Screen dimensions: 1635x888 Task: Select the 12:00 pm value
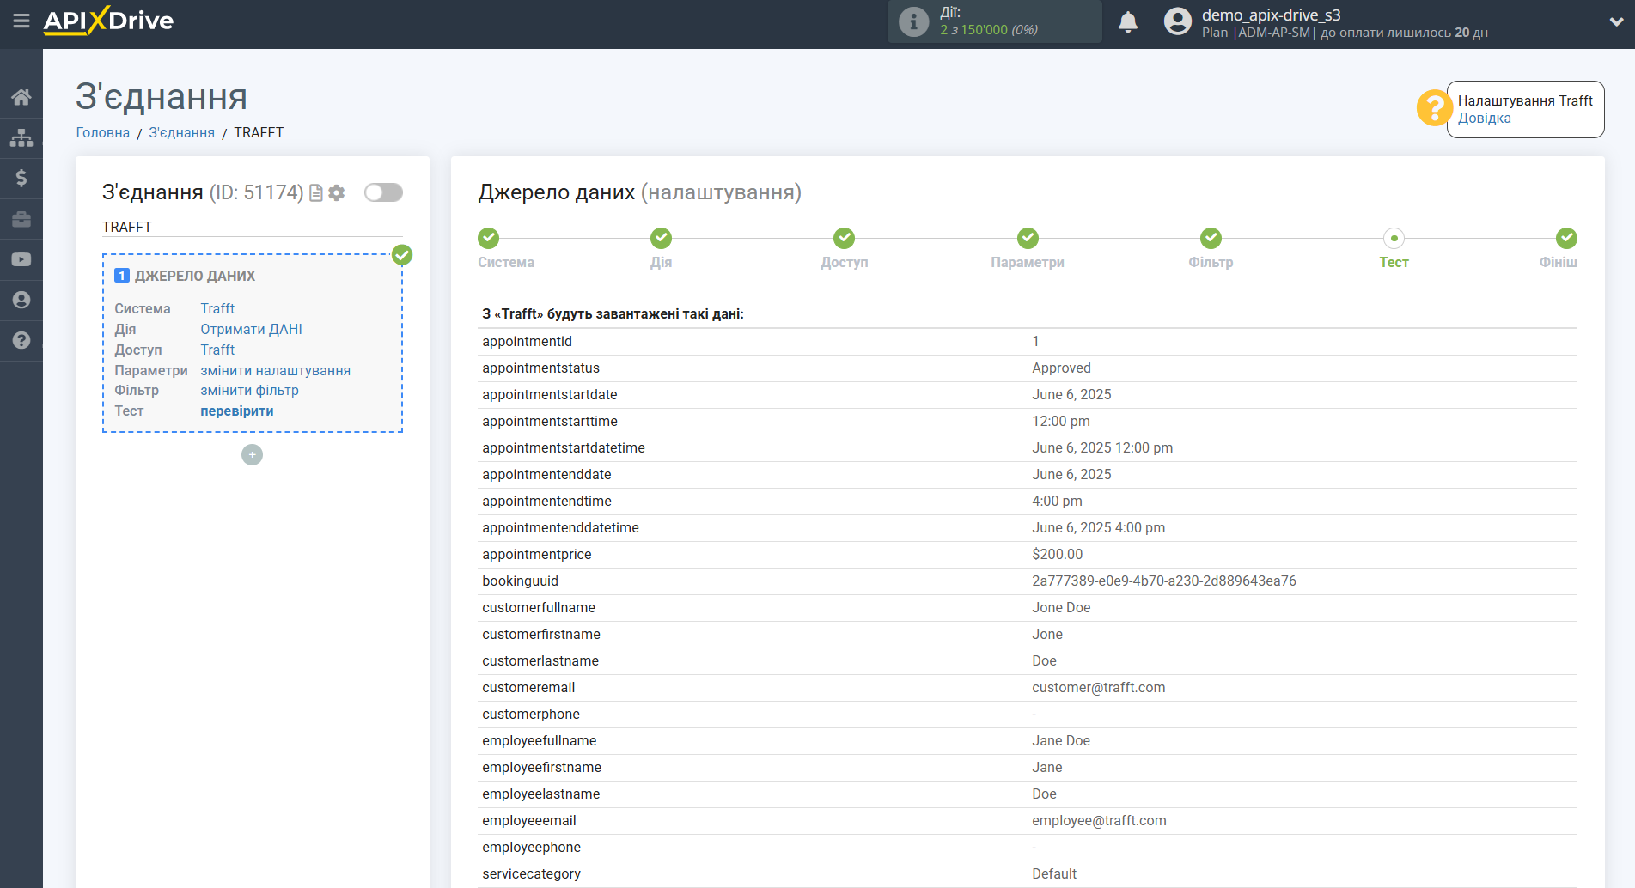[1061, 421]
